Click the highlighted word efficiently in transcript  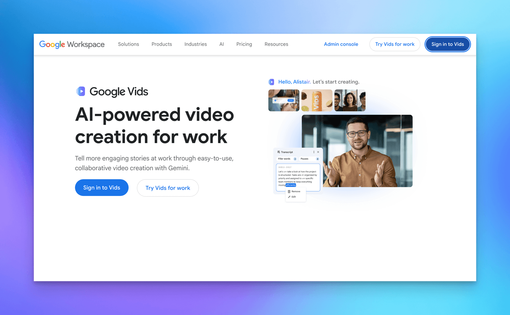pos(291,185)
